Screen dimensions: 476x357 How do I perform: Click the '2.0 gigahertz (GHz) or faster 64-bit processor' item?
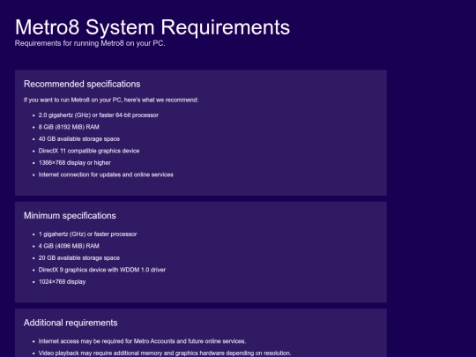click(x=99, y=115)
